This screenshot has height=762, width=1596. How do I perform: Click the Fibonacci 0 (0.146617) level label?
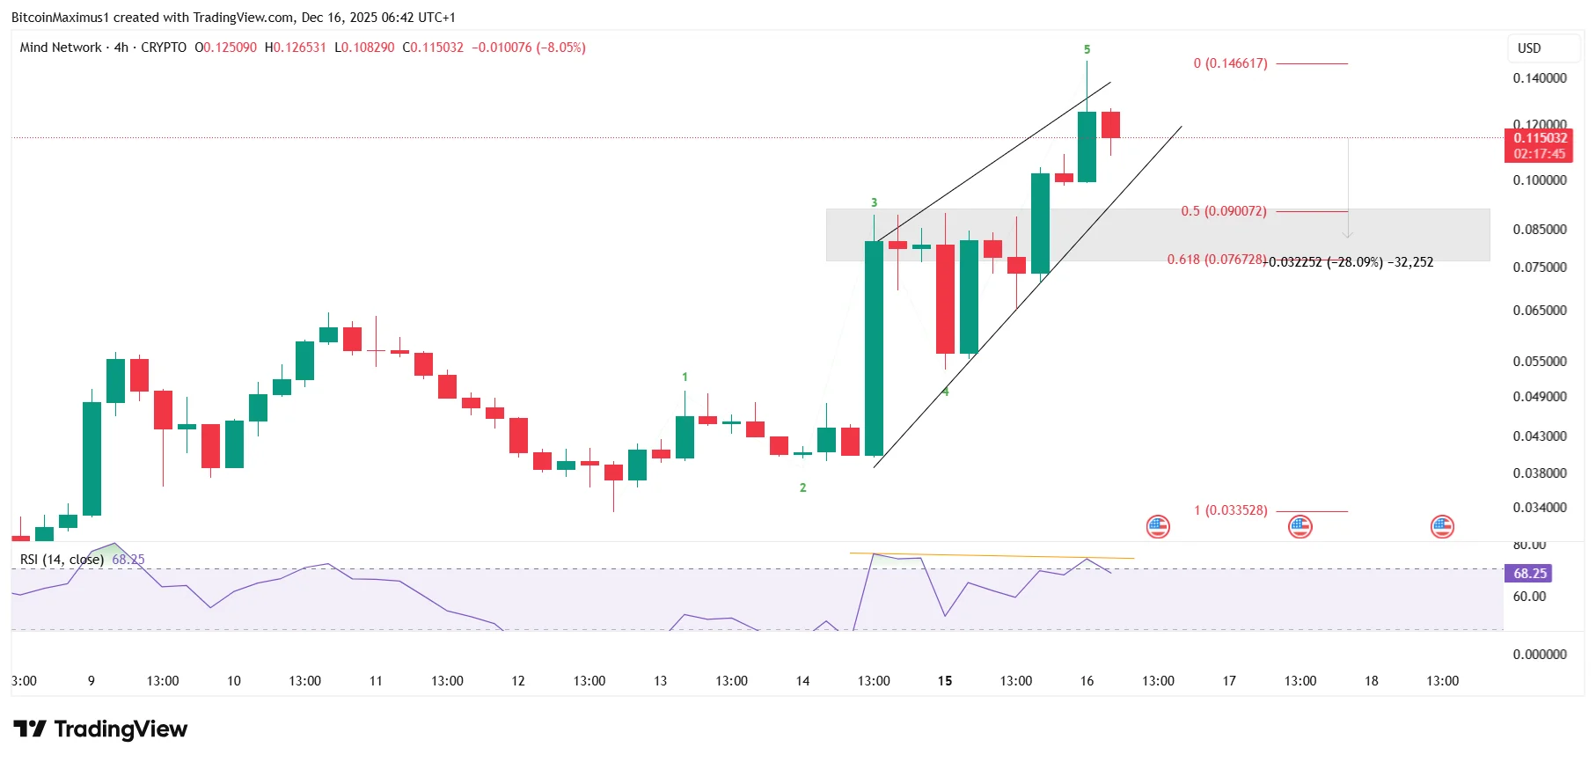pos(1230,63)
